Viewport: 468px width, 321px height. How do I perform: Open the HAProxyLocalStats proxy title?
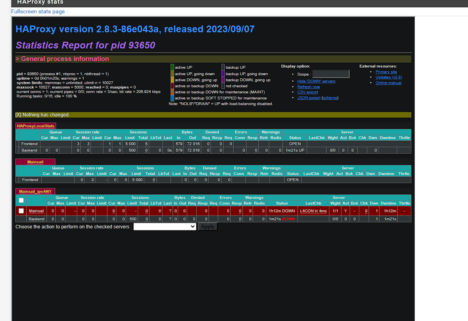[x=36, y=126]
